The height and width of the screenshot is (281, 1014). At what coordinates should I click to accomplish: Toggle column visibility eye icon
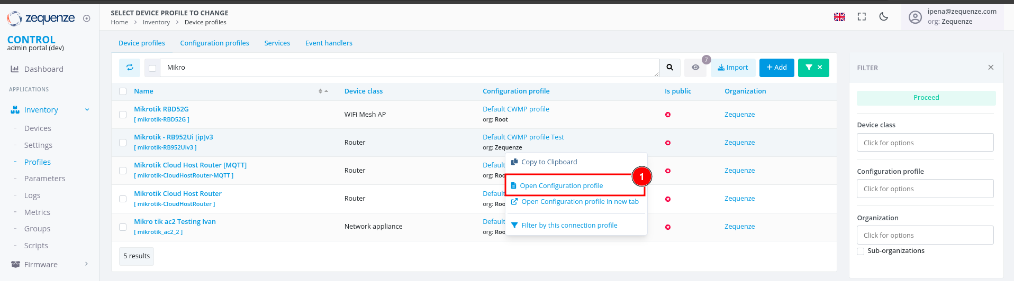695,68
